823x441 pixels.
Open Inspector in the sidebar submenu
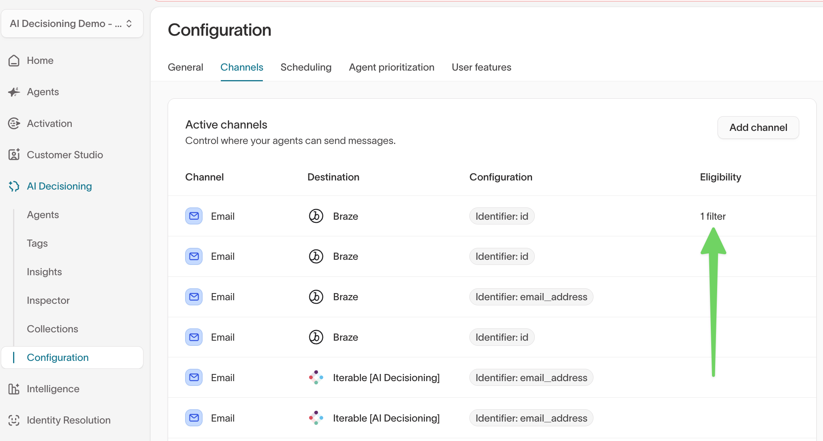point(48,301)
